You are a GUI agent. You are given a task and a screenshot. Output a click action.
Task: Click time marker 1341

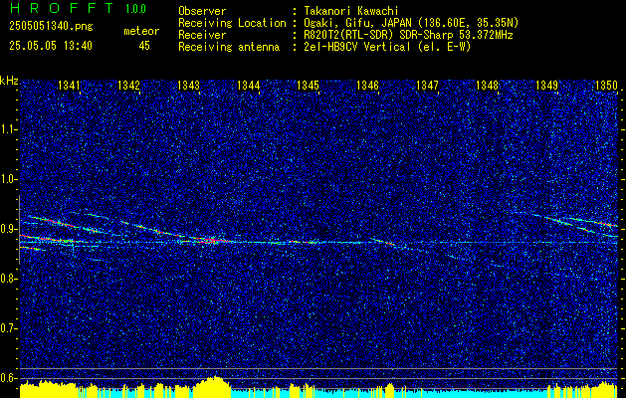(x=70, y=86)
